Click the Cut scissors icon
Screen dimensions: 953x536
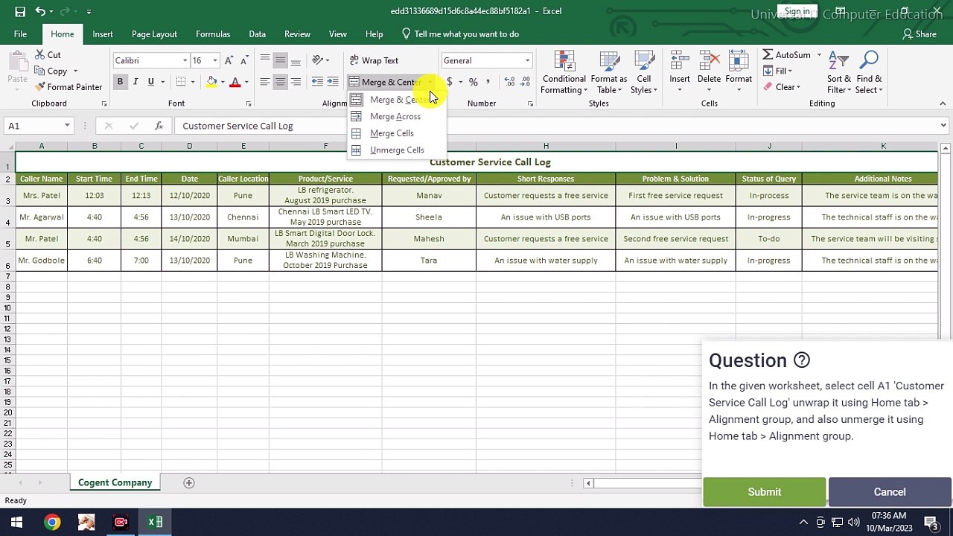(x=39, y=55)
